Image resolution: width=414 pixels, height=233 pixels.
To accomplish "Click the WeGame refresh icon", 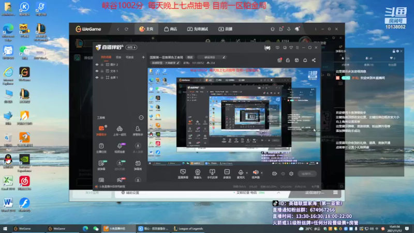I will point(126,29).
